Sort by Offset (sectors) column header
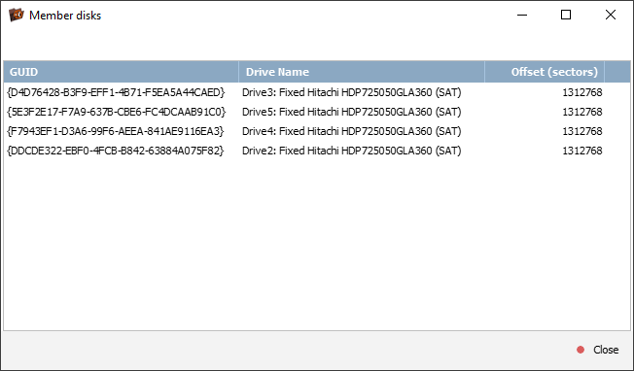This screenshot has height=371, width=634. (x=545, y=72)
